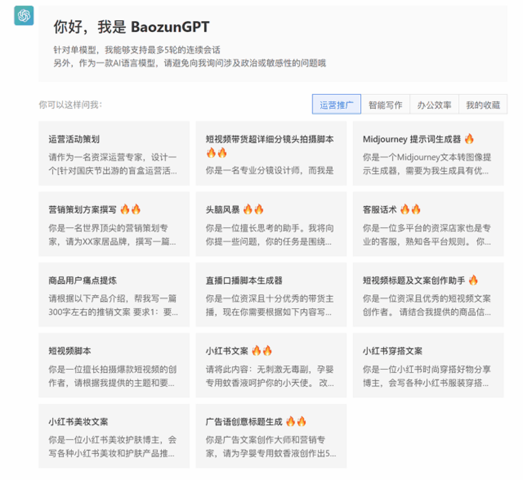Open the 客服话术 prompt card
Image resolution: width=523 pixels, height=480 pixels.
pos(428,224)
